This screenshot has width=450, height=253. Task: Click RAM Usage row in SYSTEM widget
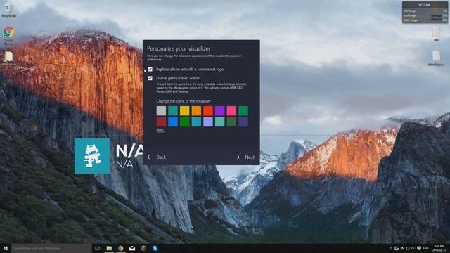(x=425, y=15)
